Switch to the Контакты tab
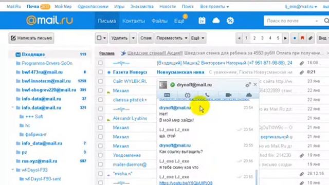This screenshot has width=329, height=185. (134, 21)
